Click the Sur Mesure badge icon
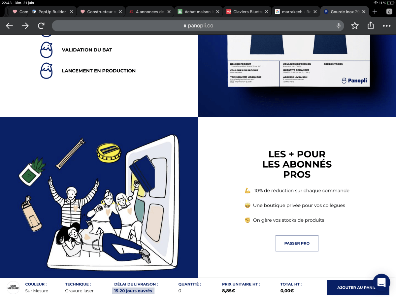Viewport: 396px width, 297px height. (x=13, y=287)
